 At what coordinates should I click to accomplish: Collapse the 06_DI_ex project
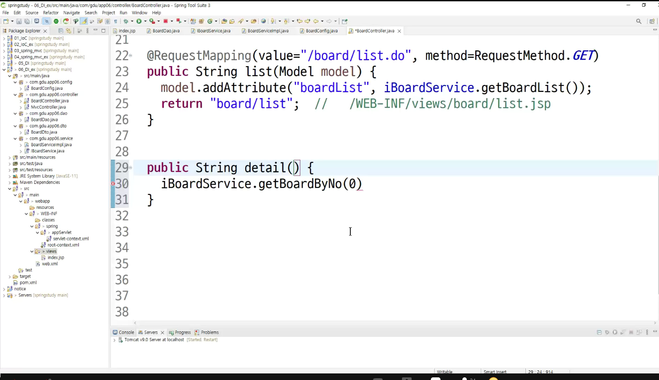[4, 69]
